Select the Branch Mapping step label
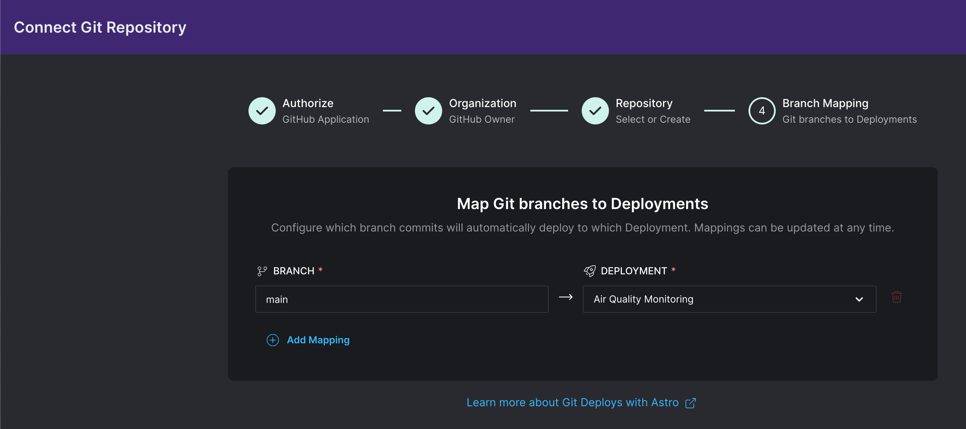 [x=825, y=103]
